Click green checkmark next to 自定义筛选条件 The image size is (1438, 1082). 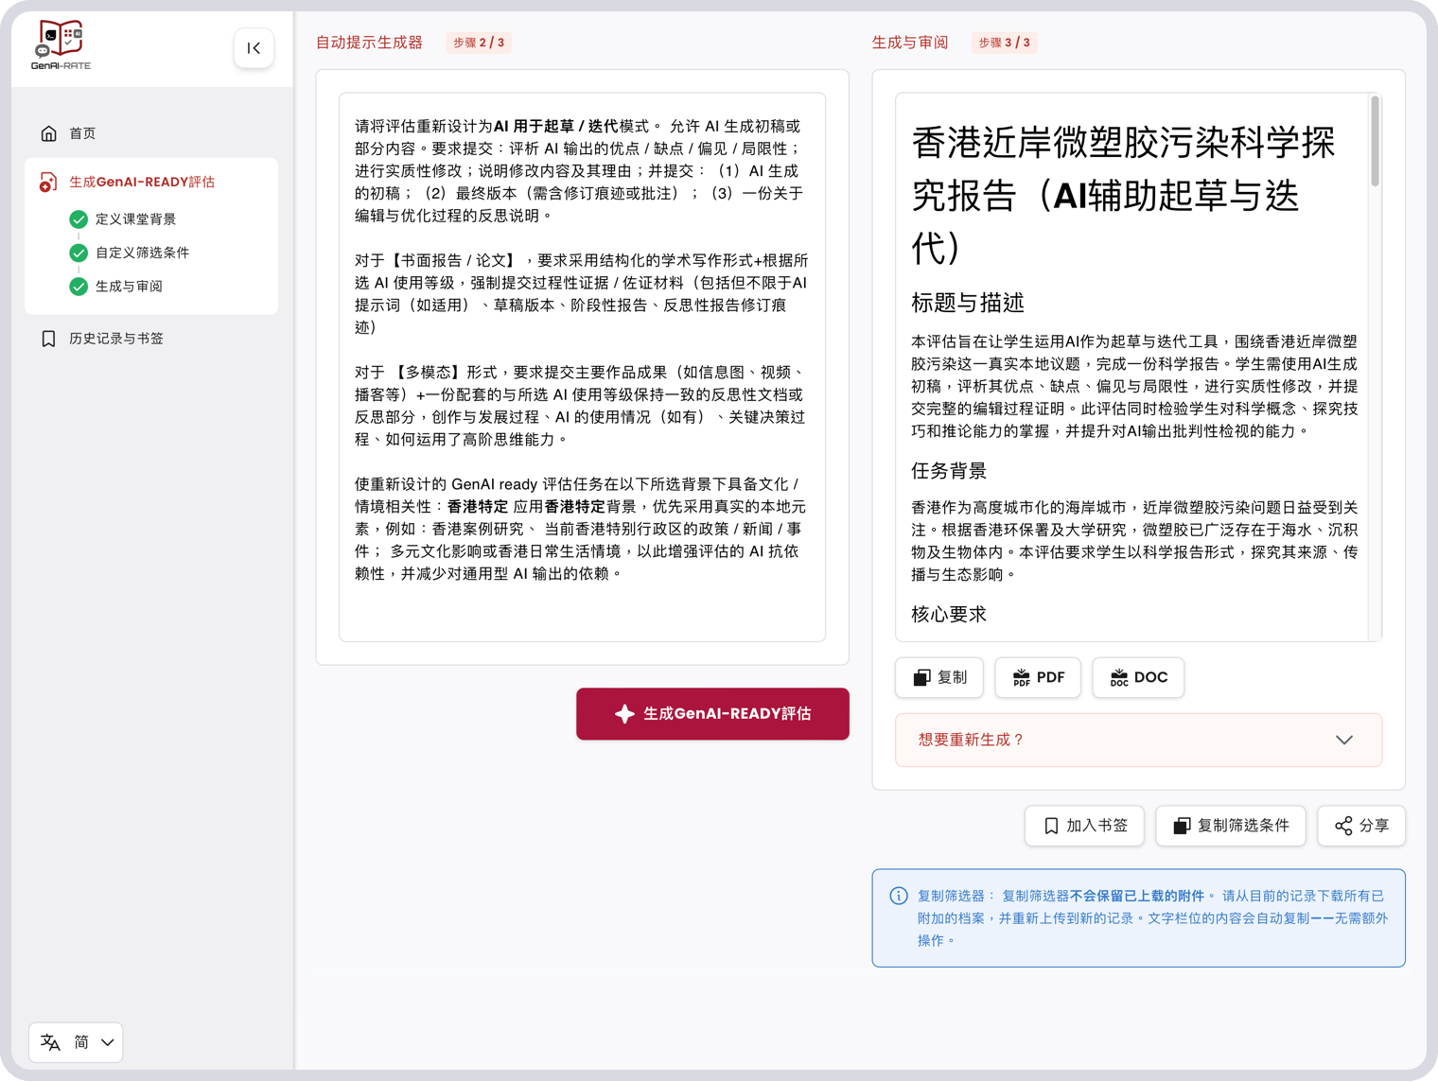coord(79,253)
